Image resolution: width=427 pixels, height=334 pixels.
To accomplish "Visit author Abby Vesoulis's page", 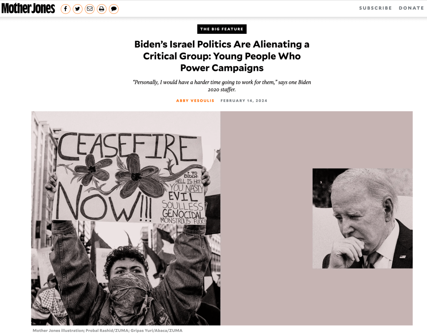I will 195,100.
